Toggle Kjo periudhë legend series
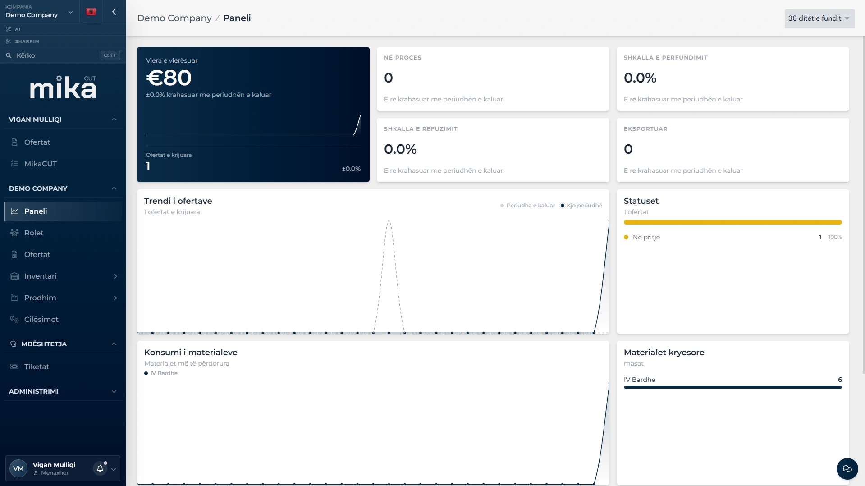Screen dimensions: 865x486 (x=581, y=206)
